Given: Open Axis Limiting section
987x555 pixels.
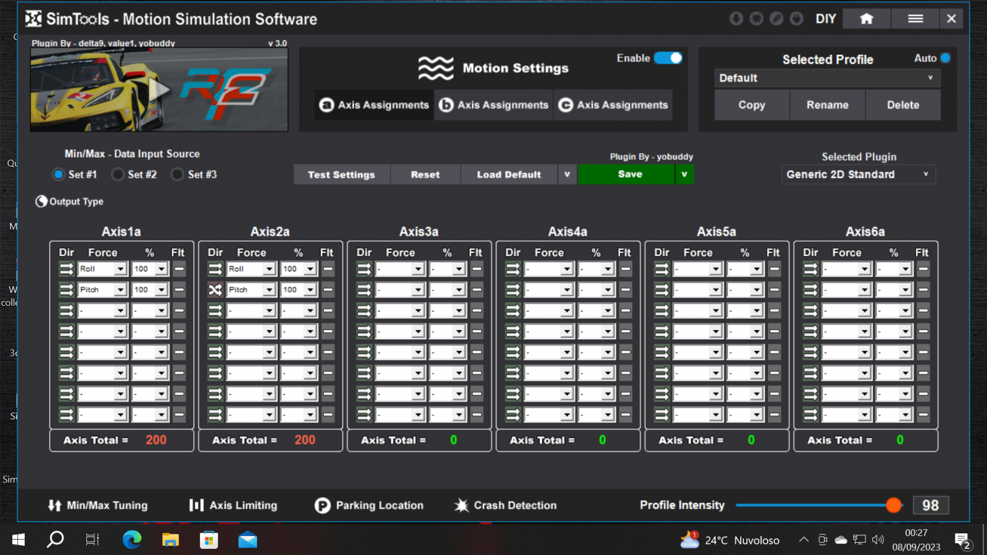Looking at the screenshot, I should [233, 506].
